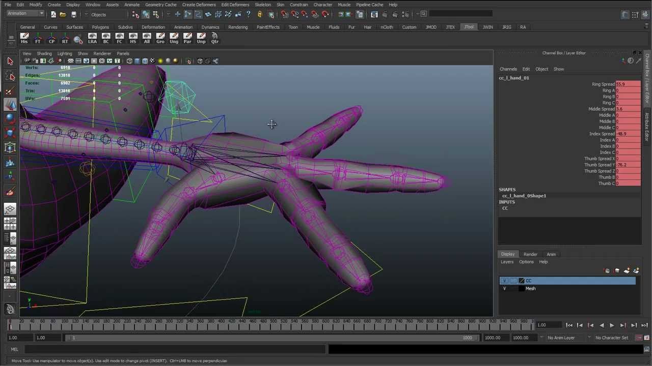
Task: Click the MEL command line input
Action: [x=176, y=349]
